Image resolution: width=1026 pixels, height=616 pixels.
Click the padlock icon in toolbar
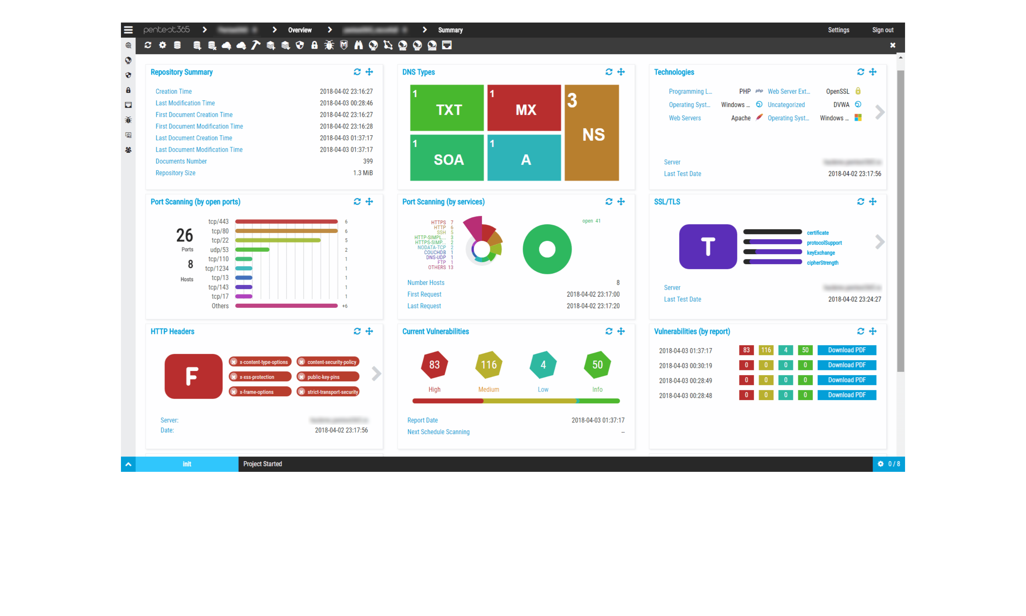(x=315, y=45)
